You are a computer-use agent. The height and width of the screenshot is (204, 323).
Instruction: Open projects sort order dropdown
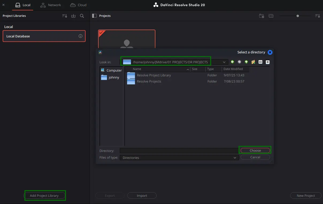[318, 16]
